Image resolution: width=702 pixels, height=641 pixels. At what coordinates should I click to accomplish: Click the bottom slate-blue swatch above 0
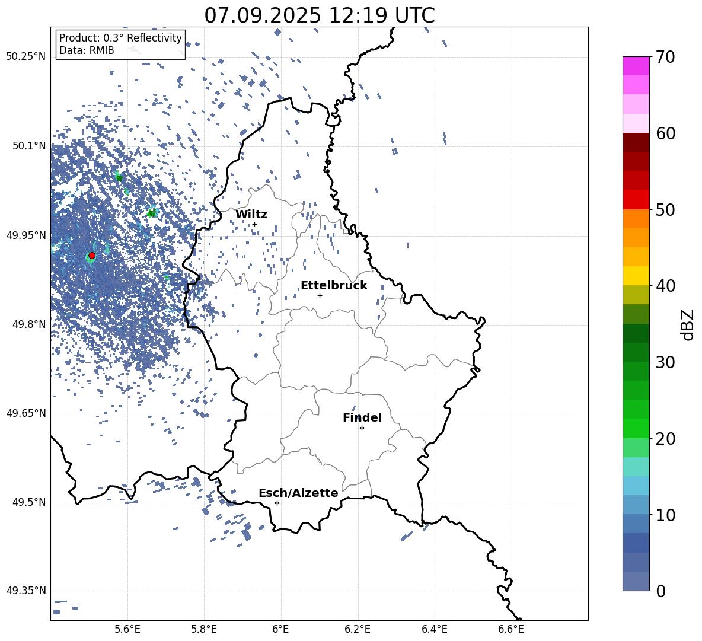pos(636,581)
